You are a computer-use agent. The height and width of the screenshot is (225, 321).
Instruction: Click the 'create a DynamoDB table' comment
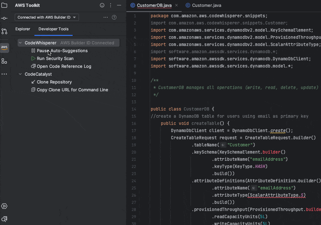[229, 116]
